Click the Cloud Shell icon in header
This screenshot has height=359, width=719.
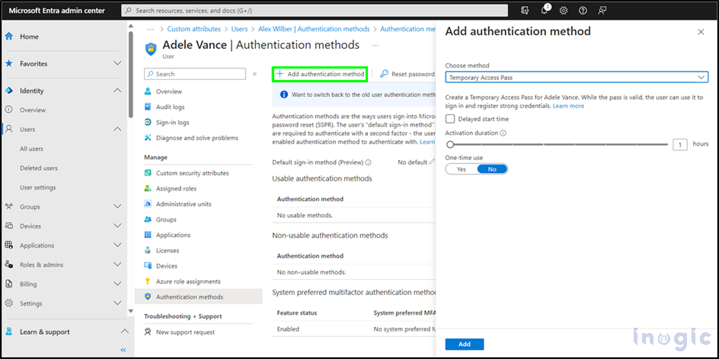(526, 11)
